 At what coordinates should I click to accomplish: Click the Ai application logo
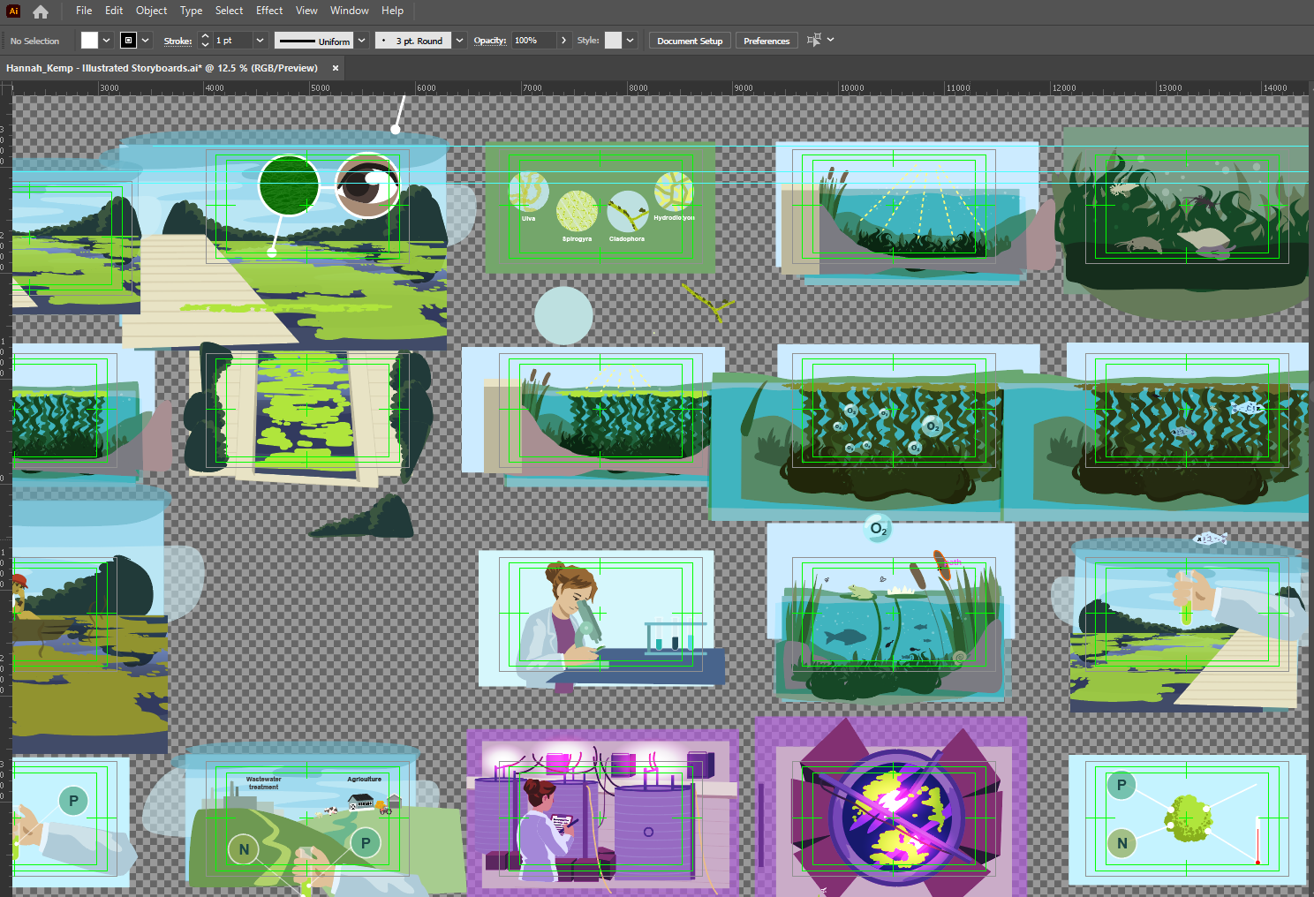pos(13,11)
